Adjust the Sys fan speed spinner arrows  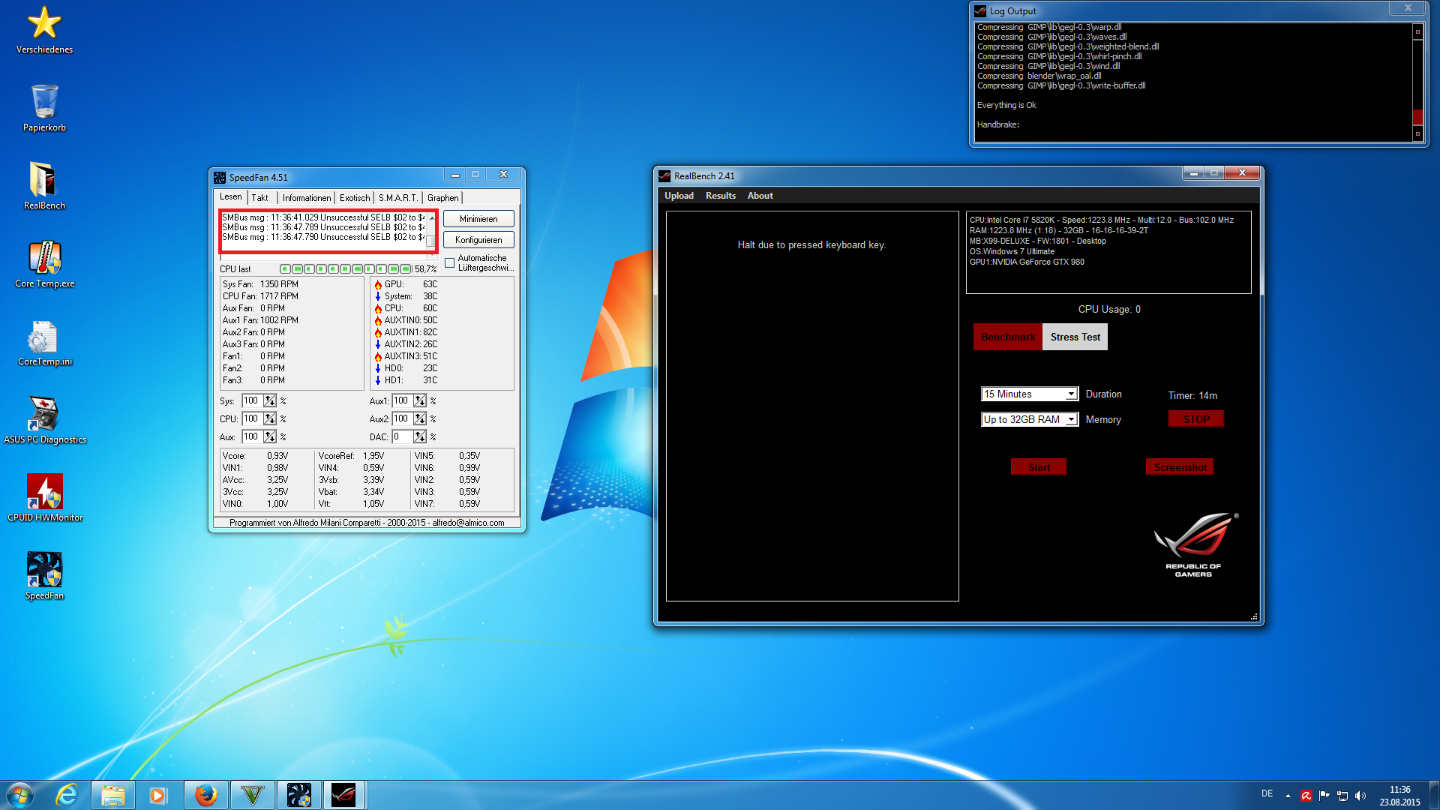pyautogui.click(x=270, y=401)
